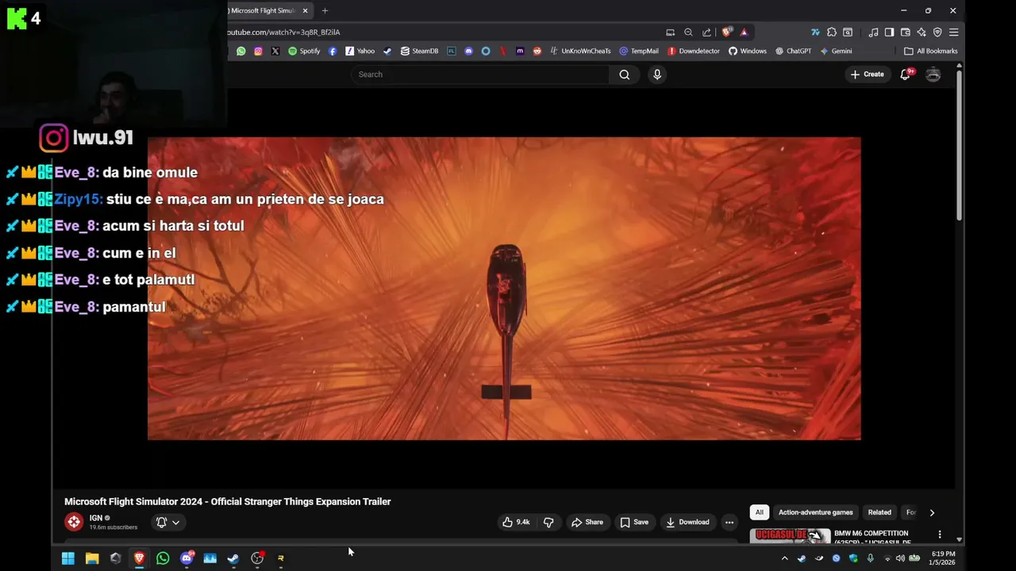Open a new browser tab
1016x571 pixels.
tap(325, 11)
